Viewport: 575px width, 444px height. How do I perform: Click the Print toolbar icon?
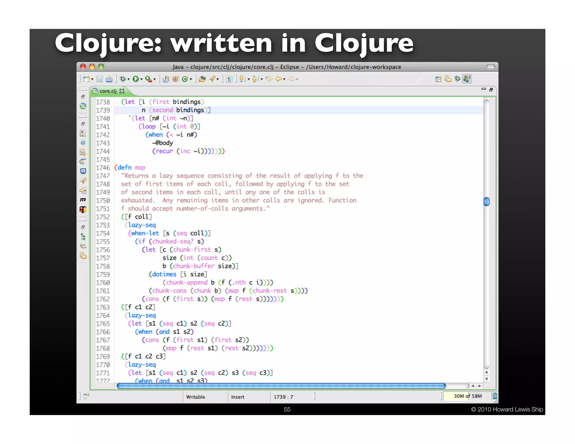click(x=109, y=79)
